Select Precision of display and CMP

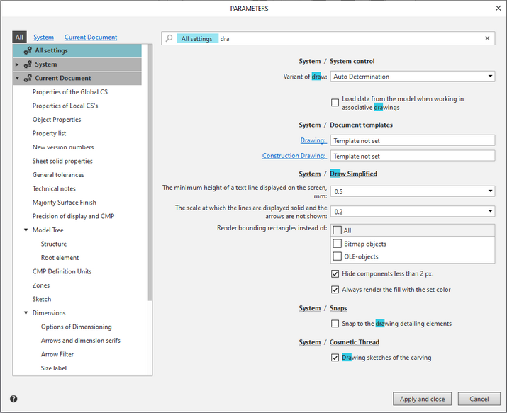pyautogui.click(x=74, y=216)
